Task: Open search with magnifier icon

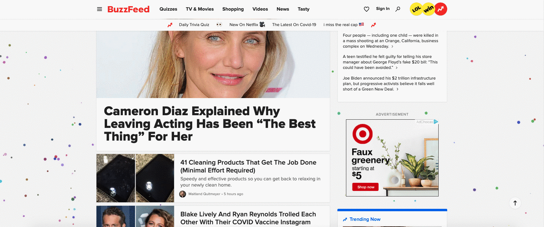Action: (398, 9)
